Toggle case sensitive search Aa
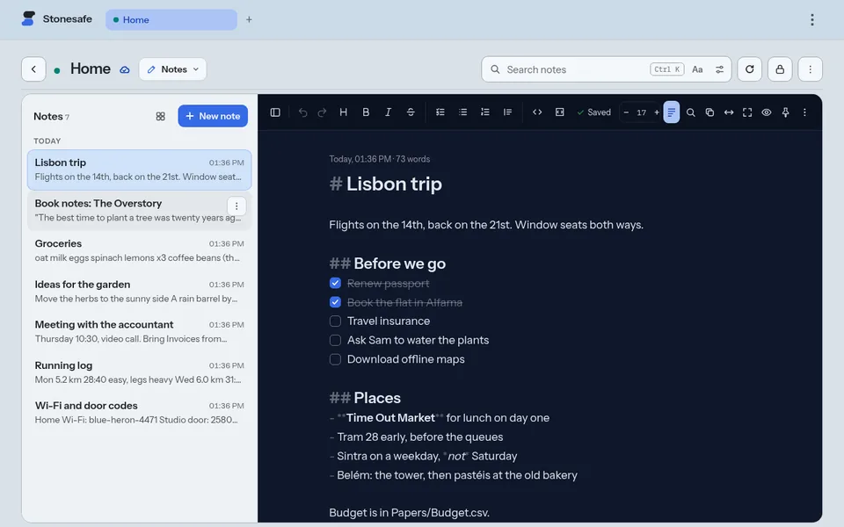The image size is (844, 527). (697, 69)
